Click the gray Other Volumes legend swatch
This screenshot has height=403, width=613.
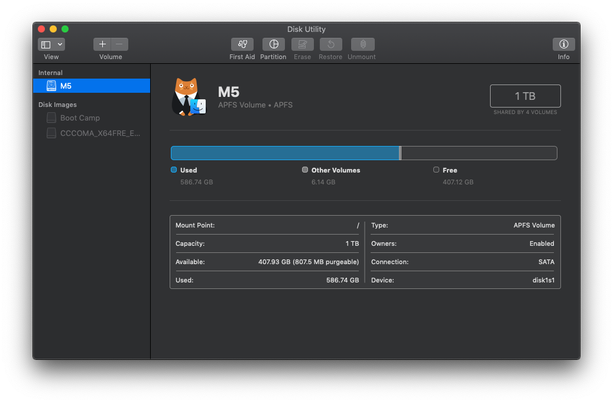point(305,170)
